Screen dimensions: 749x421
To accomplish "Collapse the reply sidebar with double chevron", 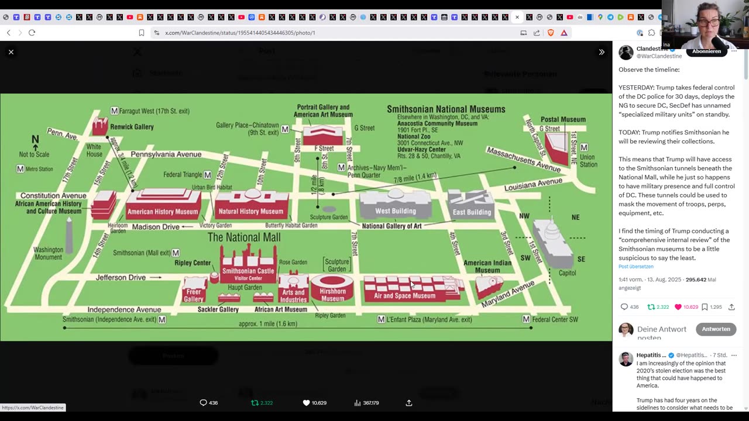I will pos(602,52).
